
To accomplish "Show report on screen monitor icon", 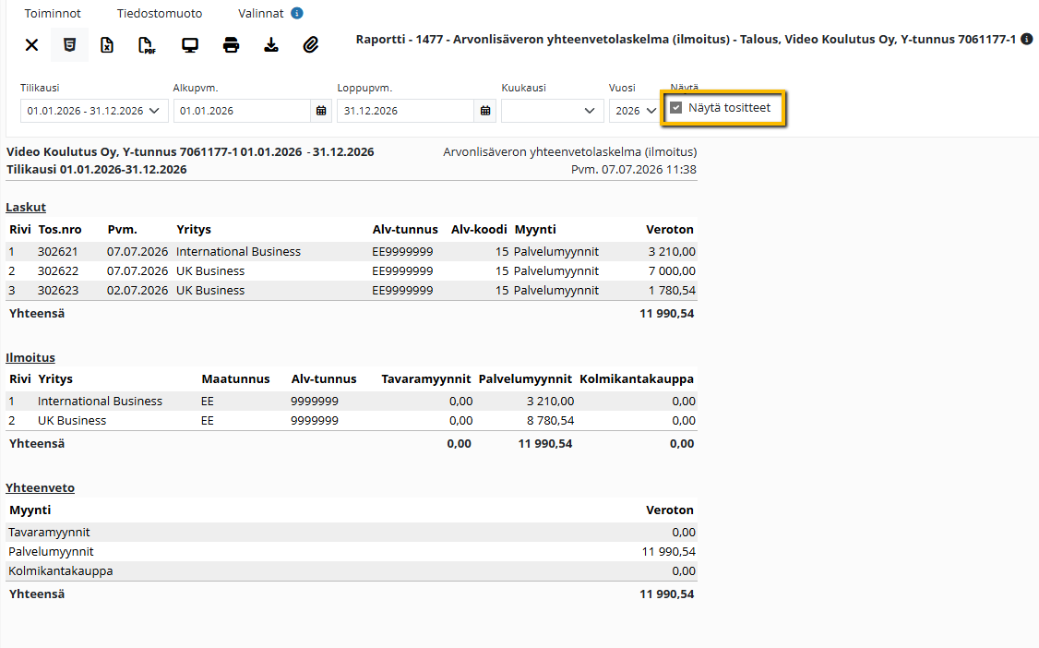I will coord(190,45).
